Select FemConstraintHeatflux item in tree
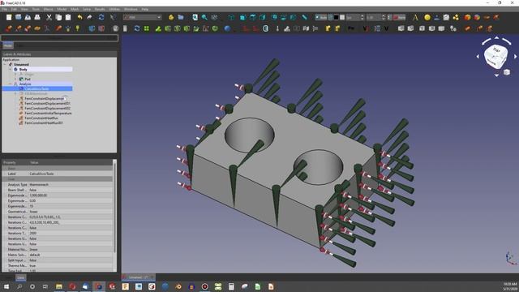 pos(41,118)
